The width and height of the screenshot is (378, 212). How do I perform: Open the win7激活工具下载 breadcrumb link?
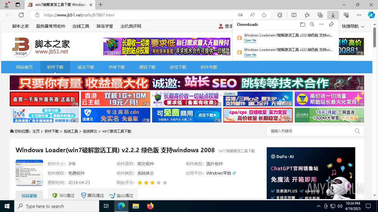117,131
